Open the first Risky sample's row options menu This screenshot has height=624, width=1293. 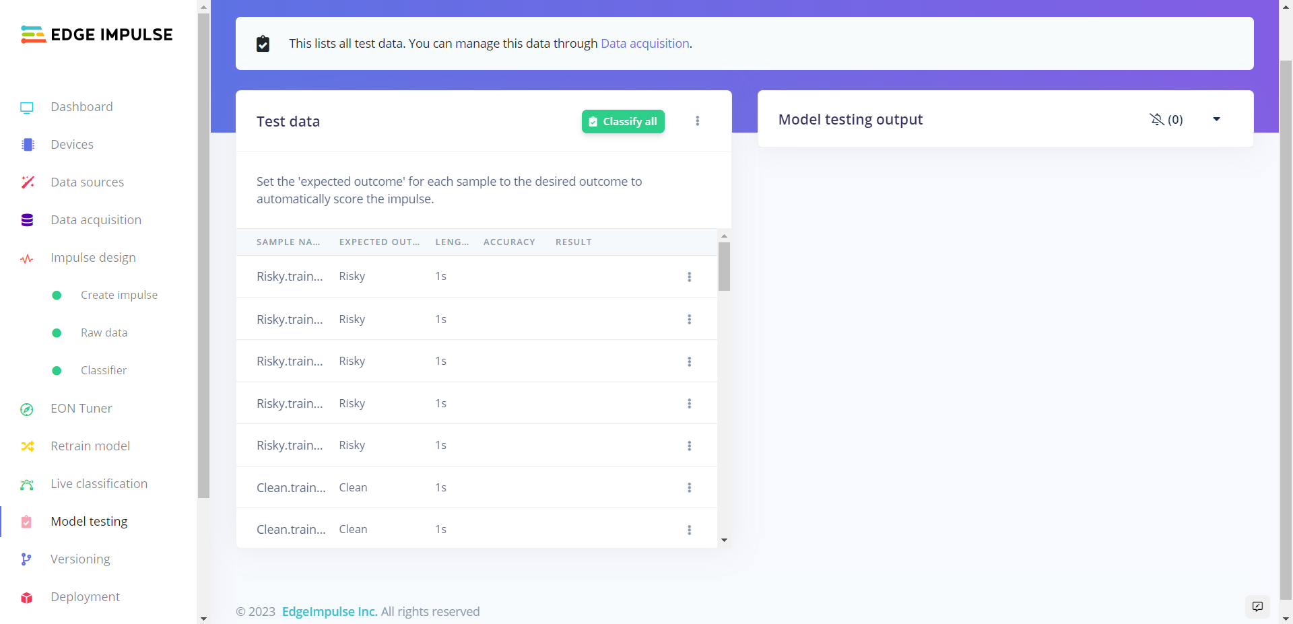689,277
